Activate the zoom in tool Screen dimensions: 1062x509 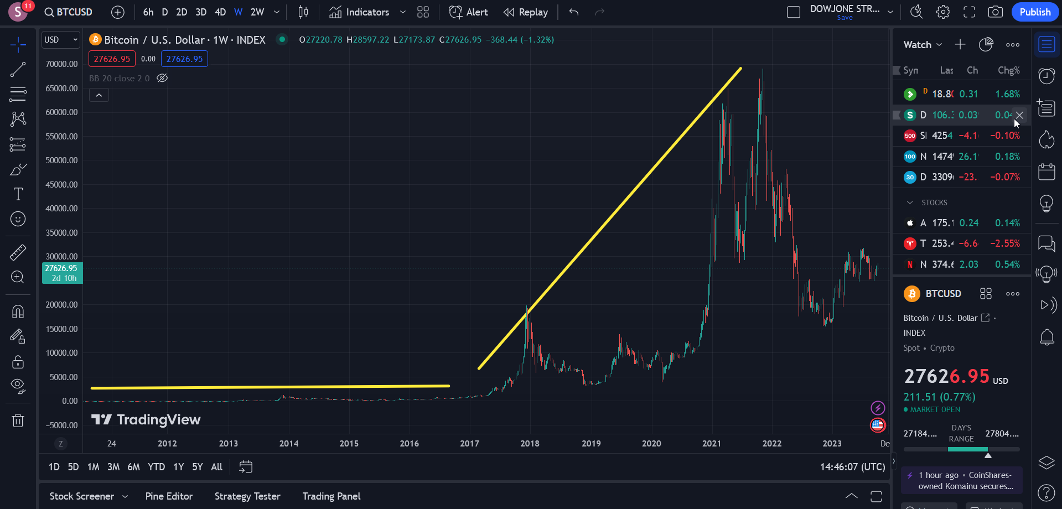18,277
